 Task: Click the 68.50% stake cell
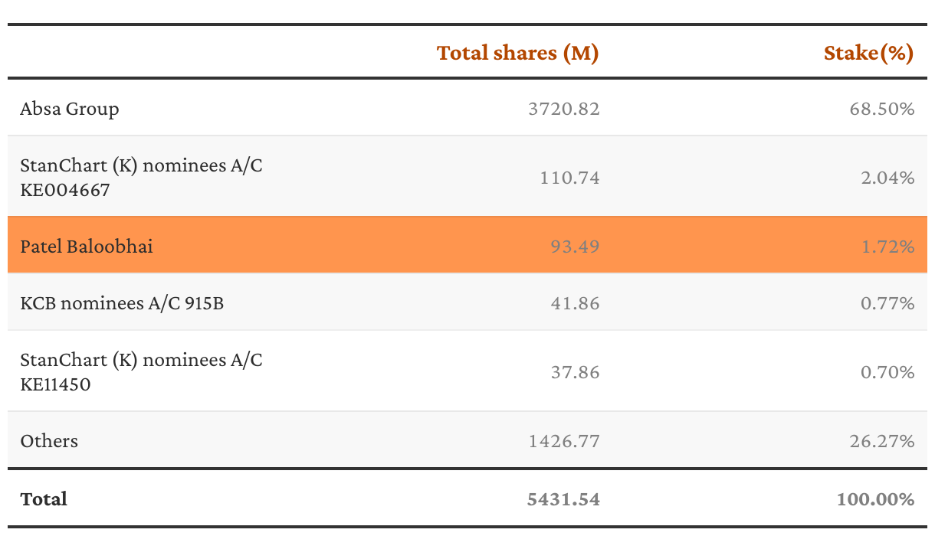(881, 109)
